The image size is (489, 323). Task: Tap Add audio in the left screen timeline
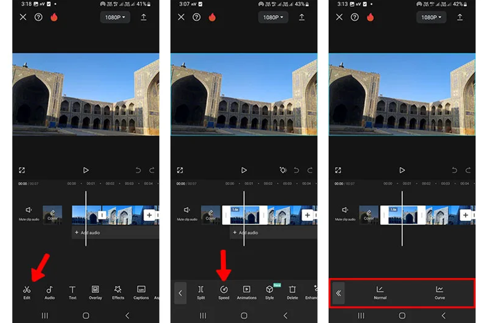coord(88,233)
